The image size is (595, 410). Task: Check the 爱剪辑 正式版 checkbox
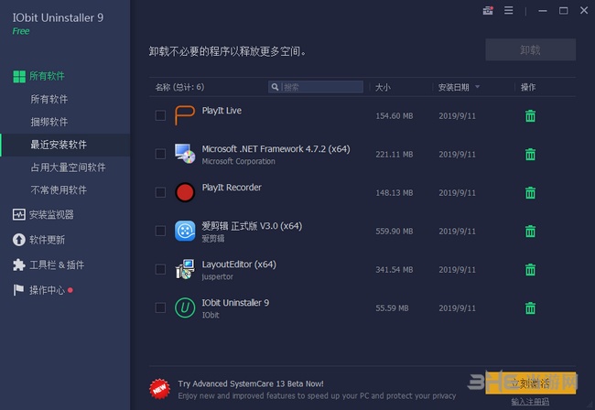coord(160,231)
